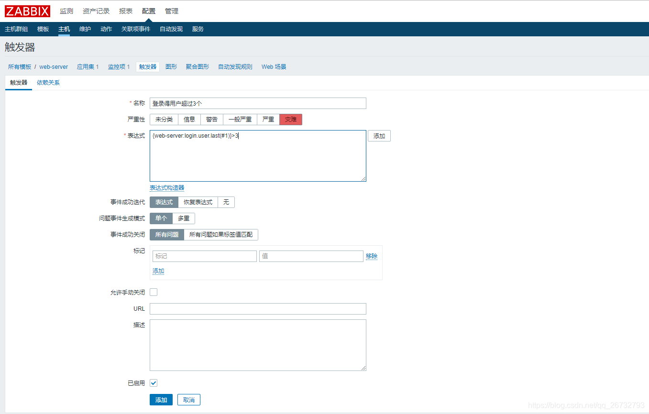Switch to the 触发器 form tab
The width and height of the screenshot is (649, 414).
[x=19, y=83]
